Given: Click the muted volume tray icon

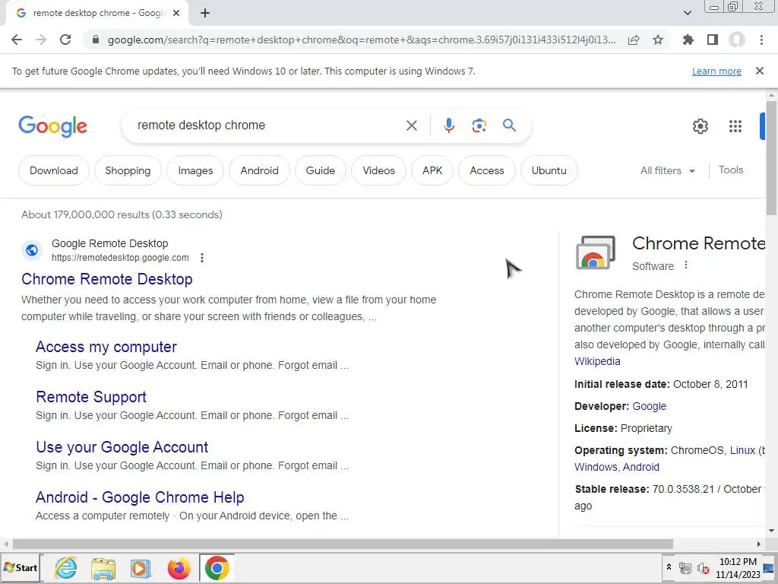Looking at the screenshot, I should coord(703,568).
